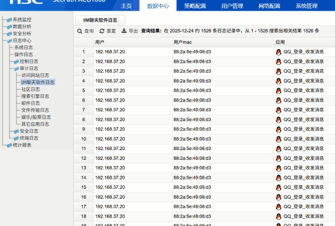
Task: Click the 导出 export download icon
Action: click(124, 31)
